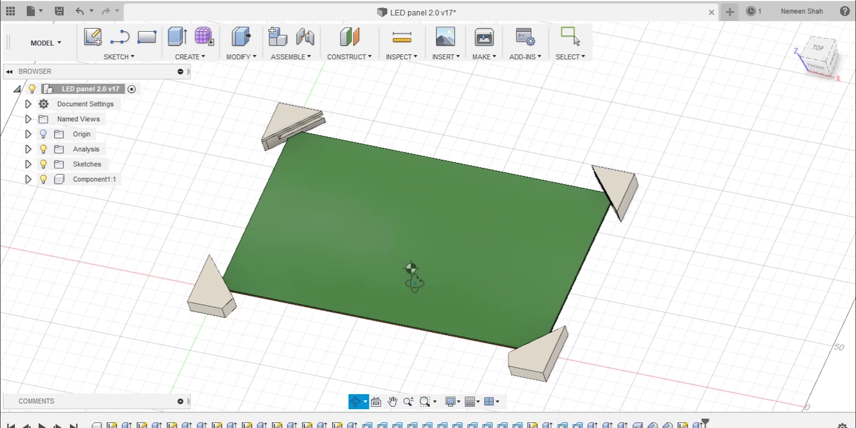
Task: Choose the Press Pull tool
Action: 241,37
